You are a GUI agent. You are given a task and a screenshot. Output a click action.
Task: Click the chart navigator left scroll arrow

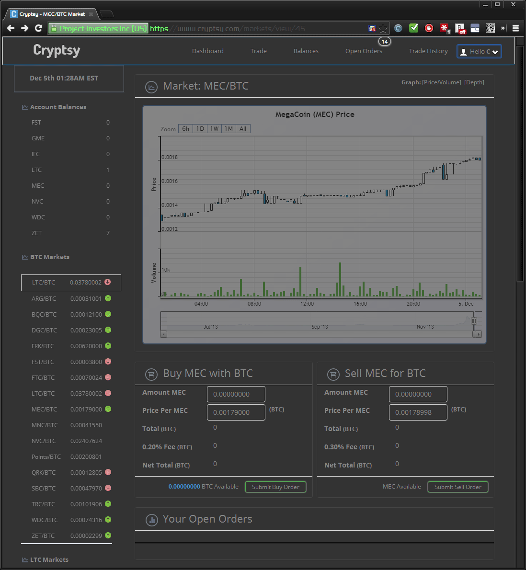tap(164, 334)
